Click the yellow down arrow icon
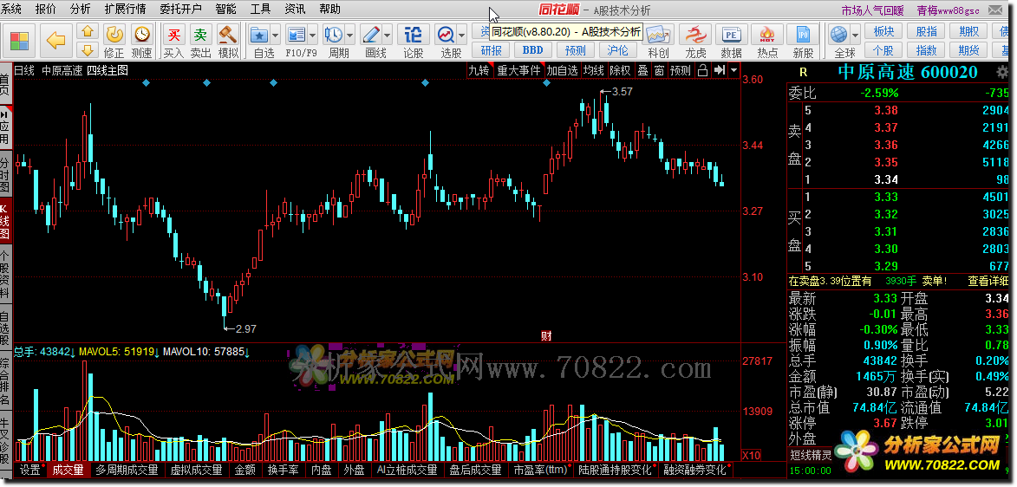This screenshot has height=487, width=1017. coord(88,50)
